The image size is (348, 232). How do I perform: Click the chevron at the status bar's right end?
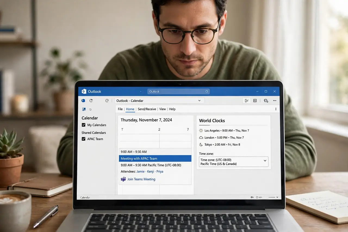point(277,197)
